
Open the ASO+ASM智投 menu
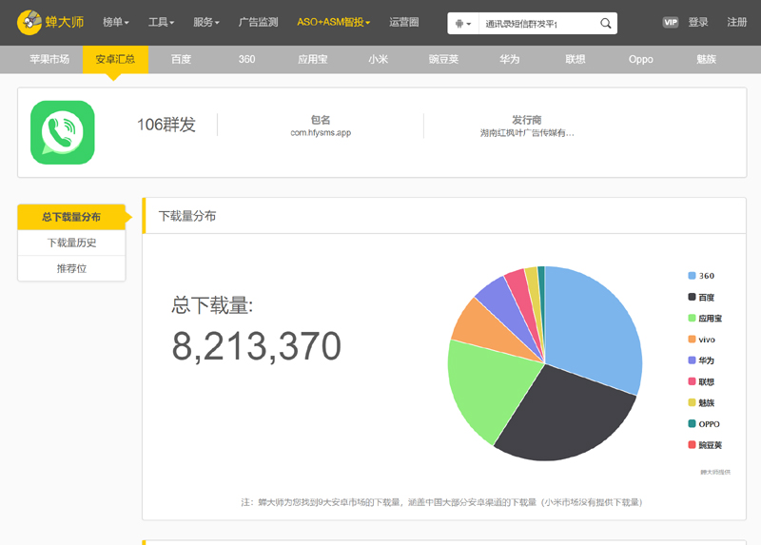point(333,22)
